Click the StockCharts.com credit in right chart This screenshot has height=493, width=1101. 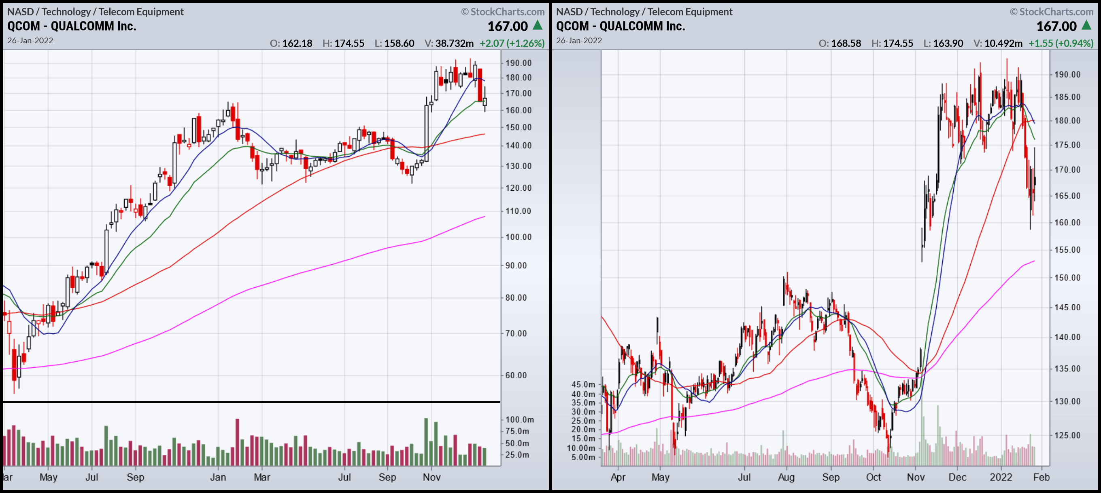click(x=1052, y=12)
